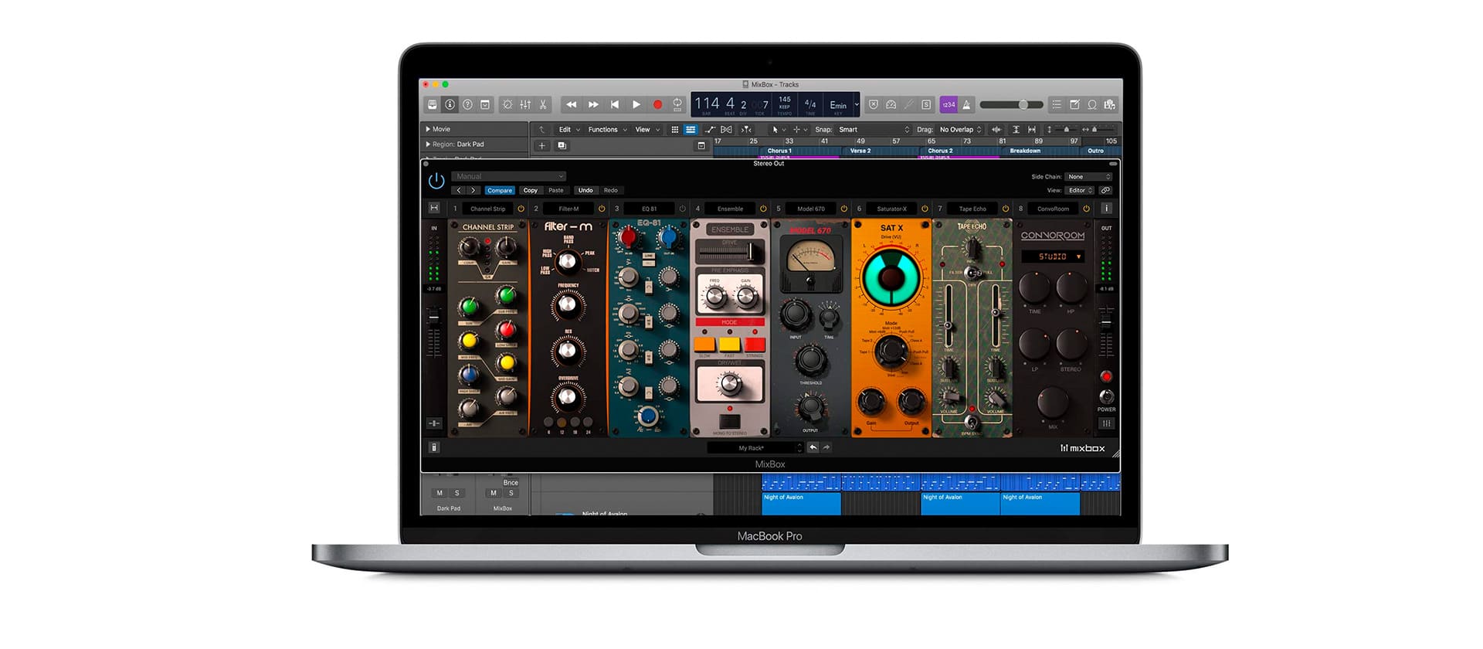Show automation icon in Tracks toolbar
The height and width of the screenshot is (649, 1483).
pyautogui.click(x=710, y=130)
